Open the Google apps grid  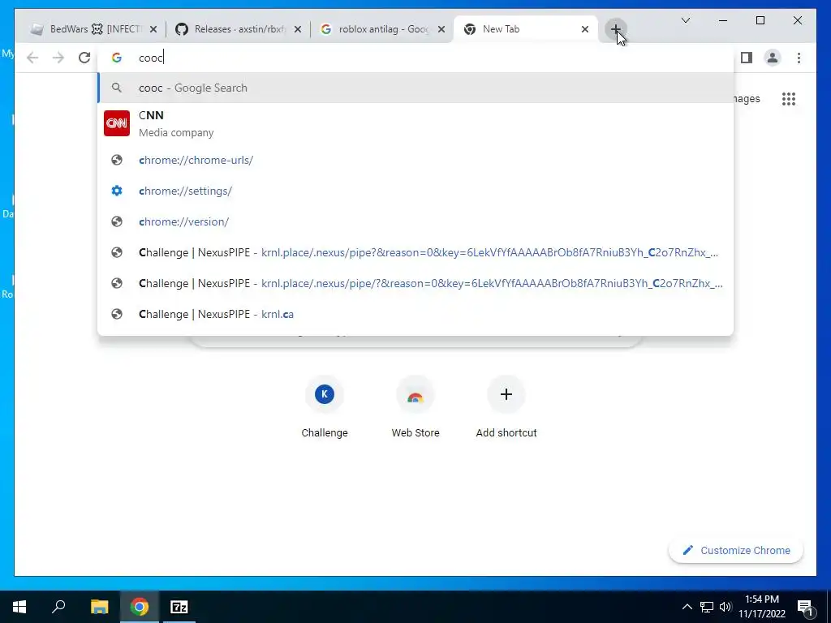coord(789,99)
